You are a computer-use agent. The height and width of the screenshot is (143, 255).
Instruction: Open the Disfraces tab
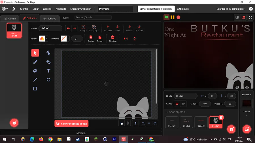[29, 18]
